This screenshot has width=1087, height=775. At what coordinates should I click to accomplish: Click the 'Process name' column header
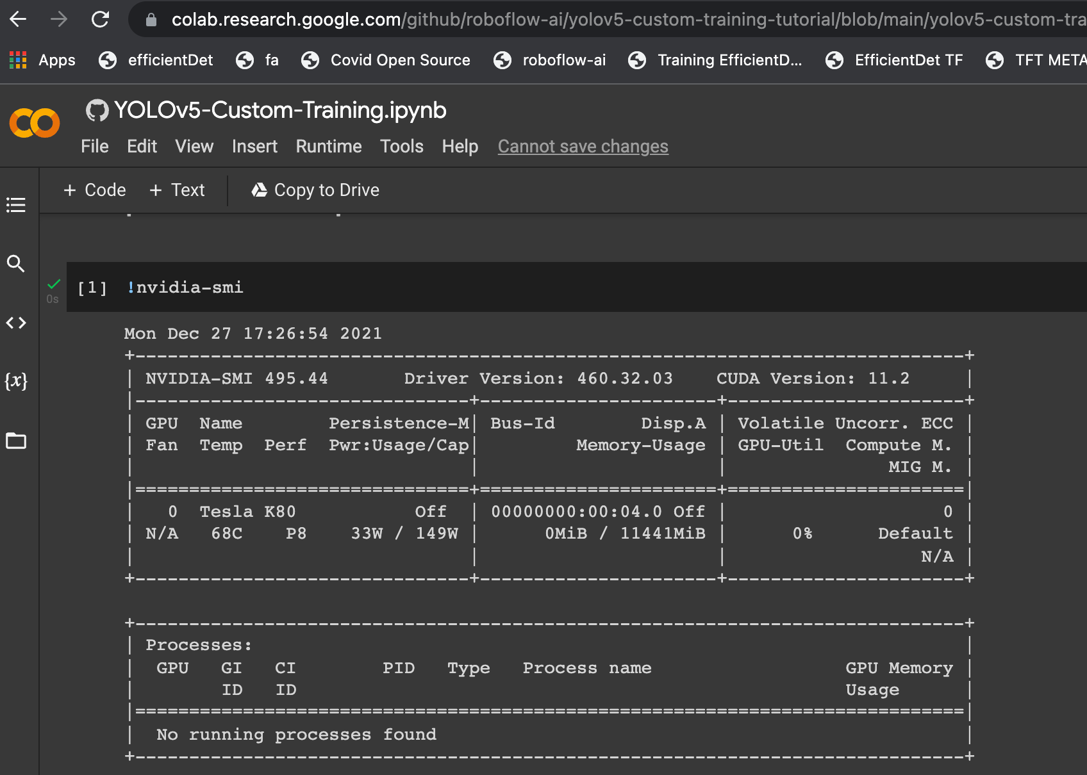click(x=587, y=668)
